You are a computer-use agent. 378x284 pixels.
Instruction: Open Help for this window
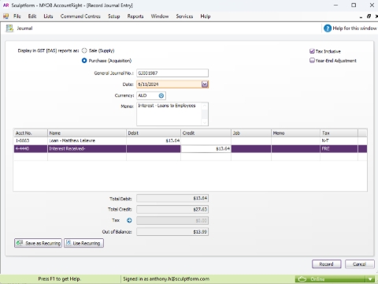click(350, 28)
